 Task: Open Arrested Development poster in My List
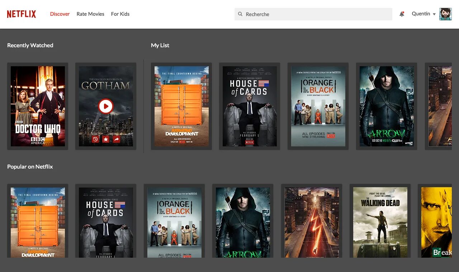(x=181, y=106)
